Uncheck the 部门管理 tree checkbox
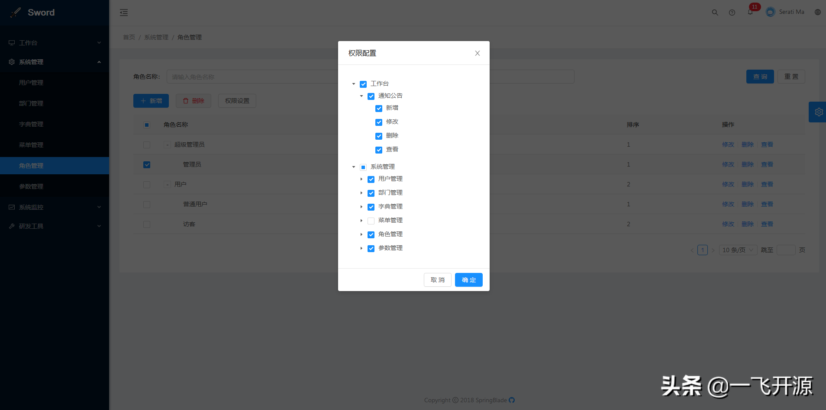Image resolution: width=826 pixels, height=410 pixels. pos(371,193)
